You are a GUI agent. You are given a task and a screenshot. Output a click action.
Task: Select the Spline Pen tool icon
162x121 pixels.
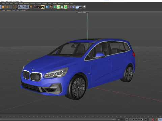coord(51,7)
